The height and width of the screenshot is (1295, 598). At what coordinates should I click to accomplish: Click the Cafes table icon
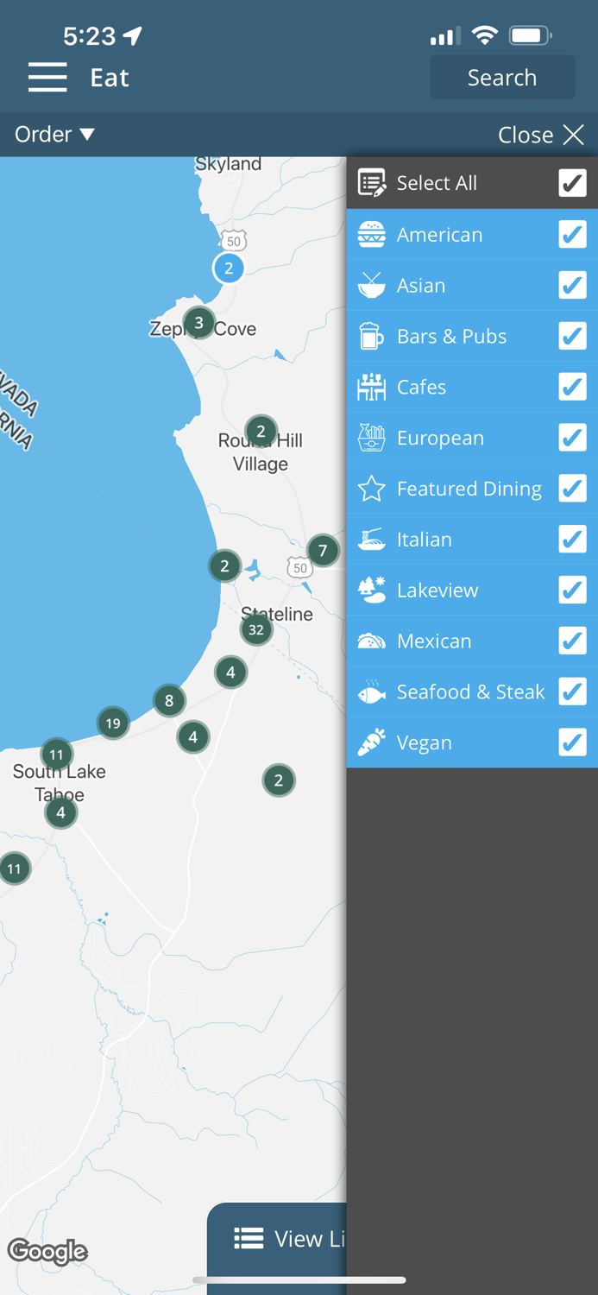tap(371, 387)
